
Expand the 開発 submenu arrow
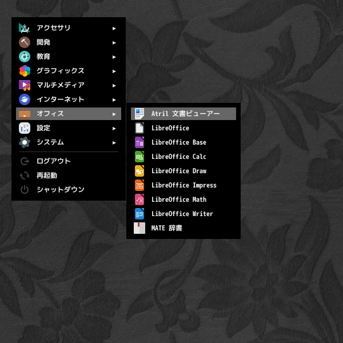click(x=114, y=43)
